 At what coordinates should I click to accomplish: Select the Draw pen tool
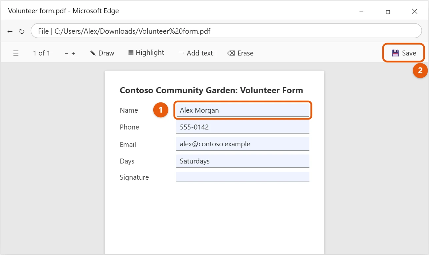[x=102, y=53]
